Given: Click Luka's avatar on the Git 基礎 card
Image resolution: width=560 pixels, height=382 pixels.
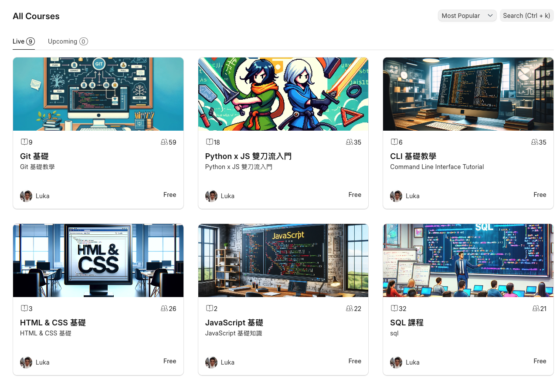Looking at the screenshot, I should 25,196.
